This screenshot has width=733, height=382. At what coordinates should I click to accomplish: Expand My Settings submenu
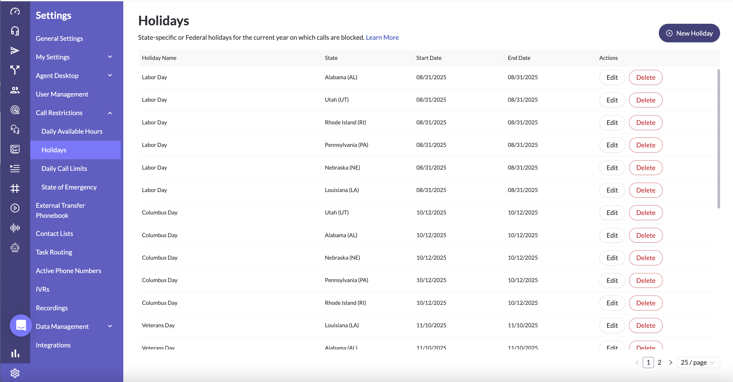coord(110,57)
